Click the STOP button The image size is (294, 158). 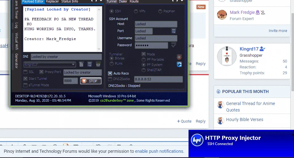pyautogui.click(x=91, y=81)
